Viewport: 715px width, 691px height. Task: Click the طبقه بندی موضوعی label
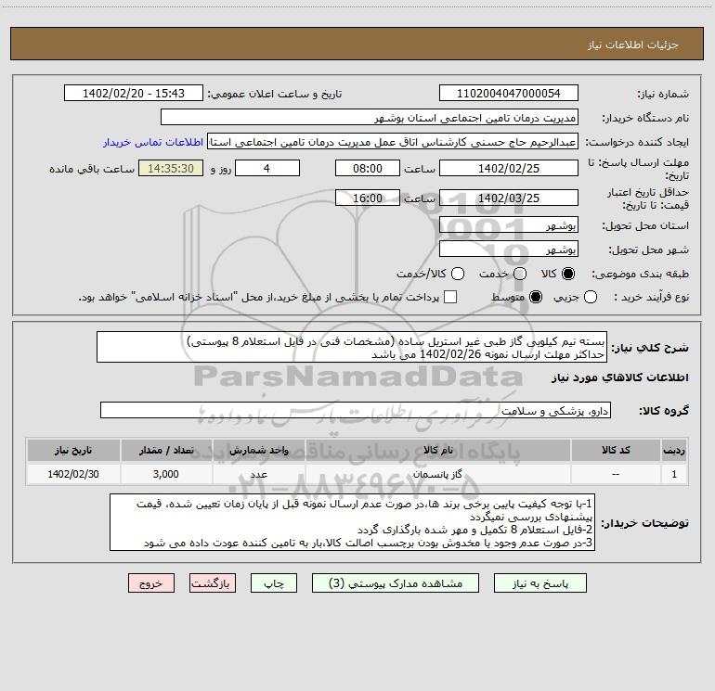(x=640, y=274)
